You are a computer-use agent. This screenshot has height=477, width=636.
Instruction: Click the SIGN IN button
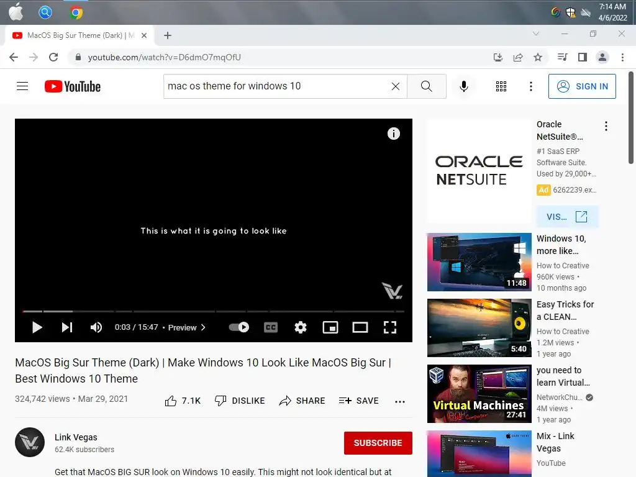coord(582,86)
